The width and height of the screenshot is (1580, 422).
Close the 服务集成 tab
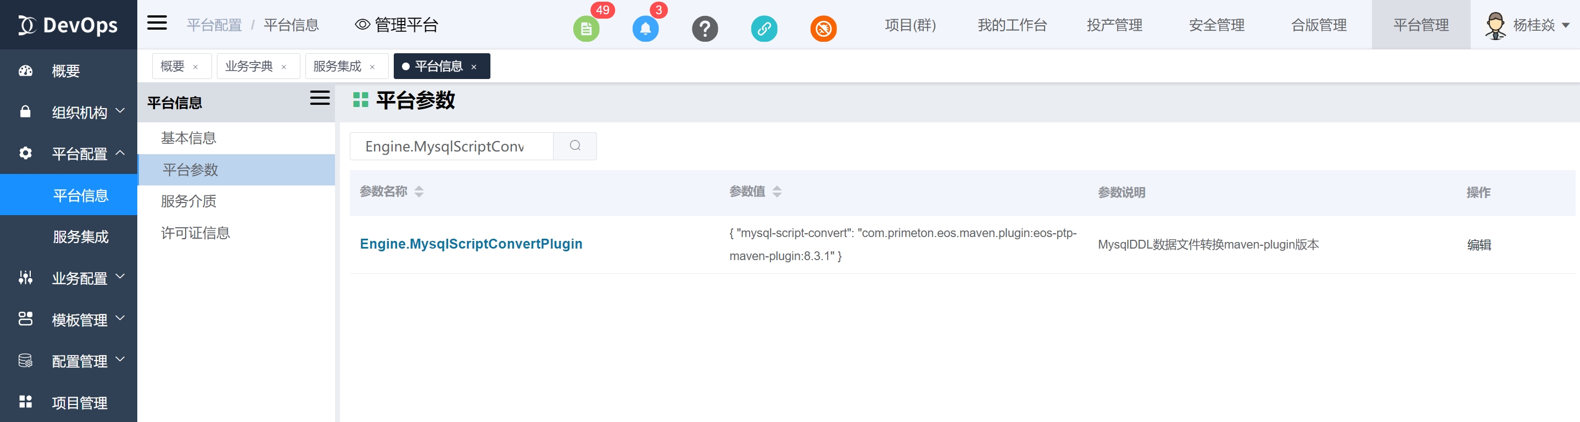tap(372, 67)
